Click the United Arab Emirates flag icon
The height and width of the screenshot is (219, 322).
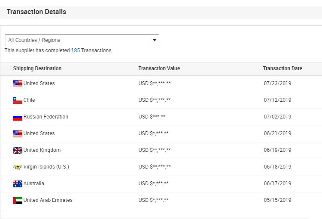click(x=18, y=201)
